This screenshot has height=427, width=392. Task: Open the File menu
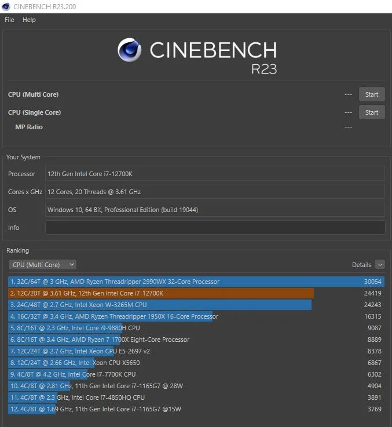pyautogui.click(x=9, y=20)
